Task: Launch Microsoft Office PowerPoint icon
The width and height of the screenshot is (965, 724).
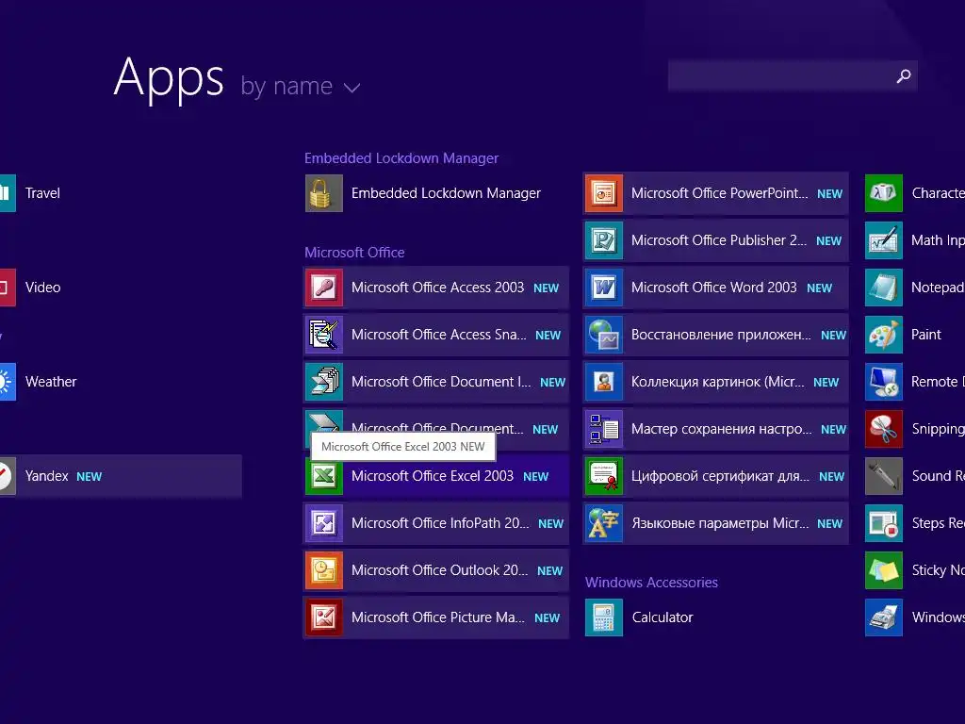Action: [604, 193]
